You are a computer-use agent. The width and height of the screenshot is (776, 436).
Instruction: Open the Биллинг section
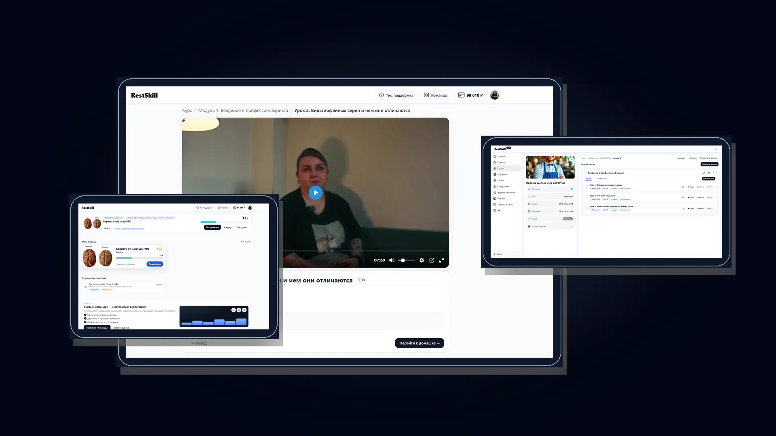tap(501, 199)
